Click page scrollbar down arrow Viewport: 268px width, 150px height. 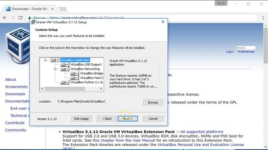click(265, 147)
